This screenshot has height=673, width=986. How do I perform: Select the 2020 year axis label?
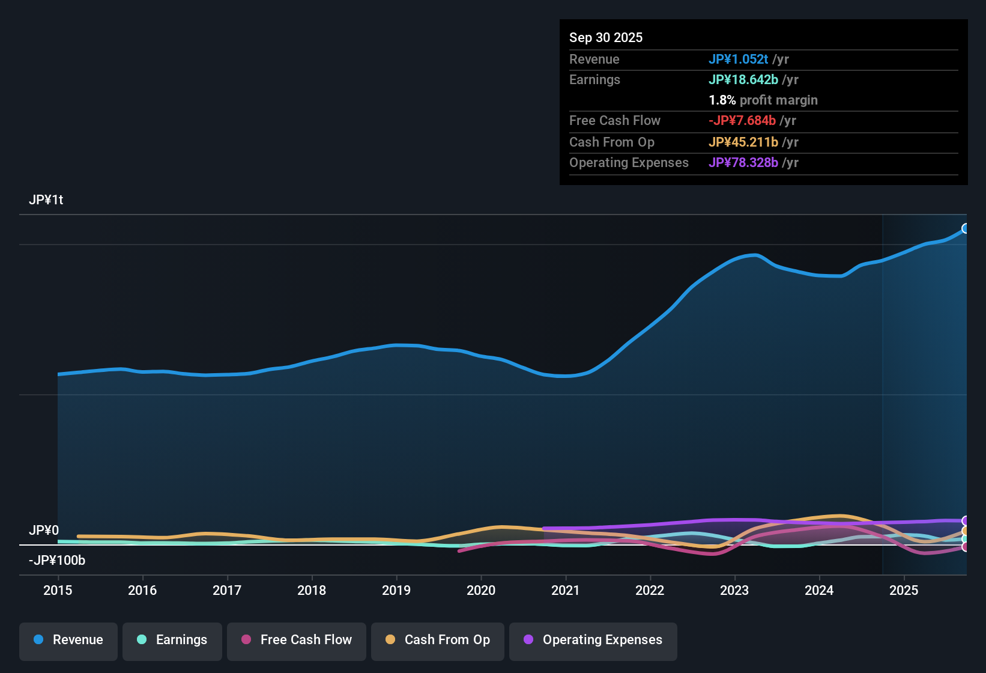point(481,591)
